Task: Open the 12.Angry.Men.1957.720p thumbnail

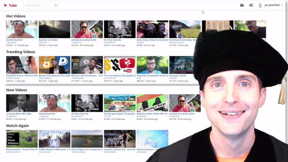Action: tap(22, 103)
